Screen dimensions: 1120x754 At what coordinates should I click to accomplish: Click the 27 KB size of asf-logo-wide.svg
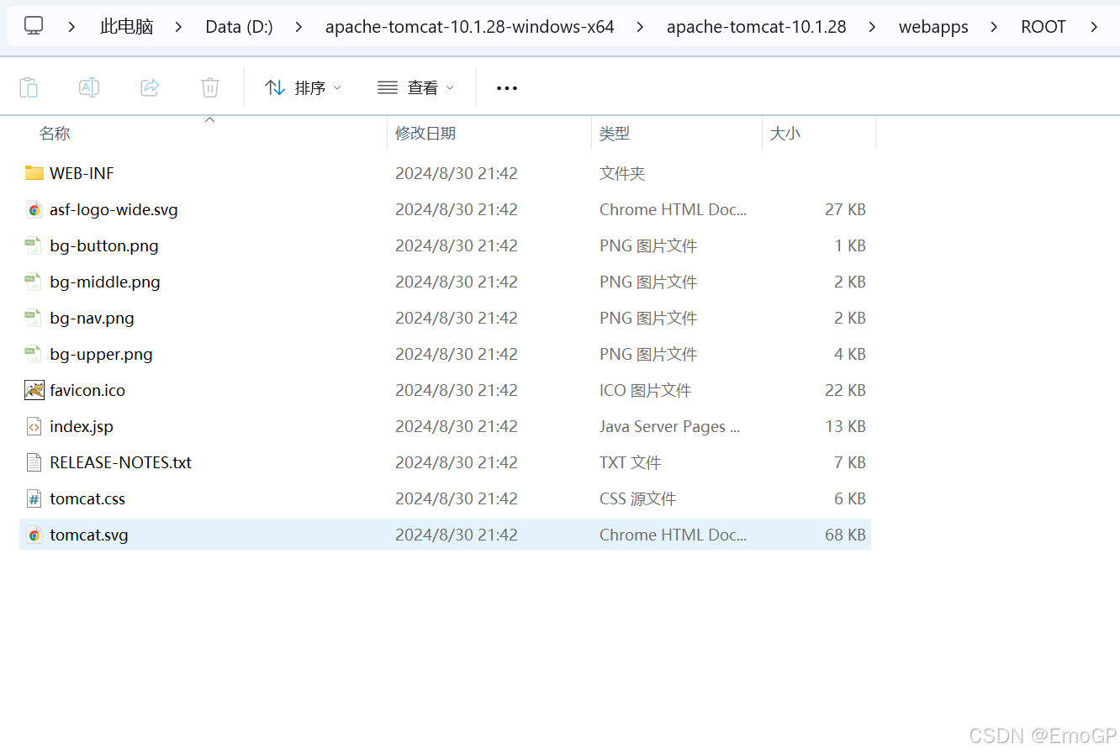tap(845, 209)
